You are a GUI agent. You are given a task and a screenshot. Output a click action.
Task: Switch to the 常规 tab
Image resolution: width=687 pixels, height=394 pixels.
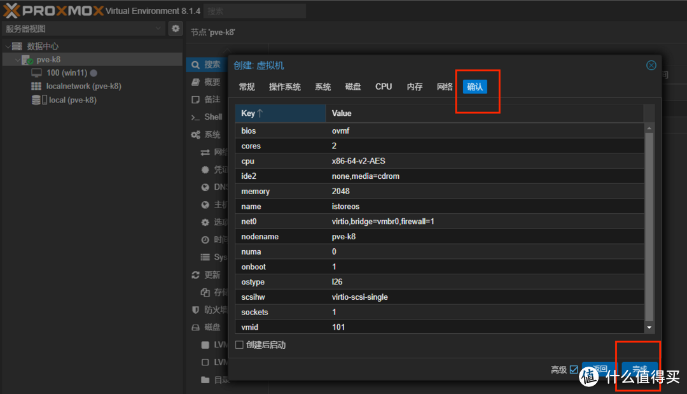(247, 87)
